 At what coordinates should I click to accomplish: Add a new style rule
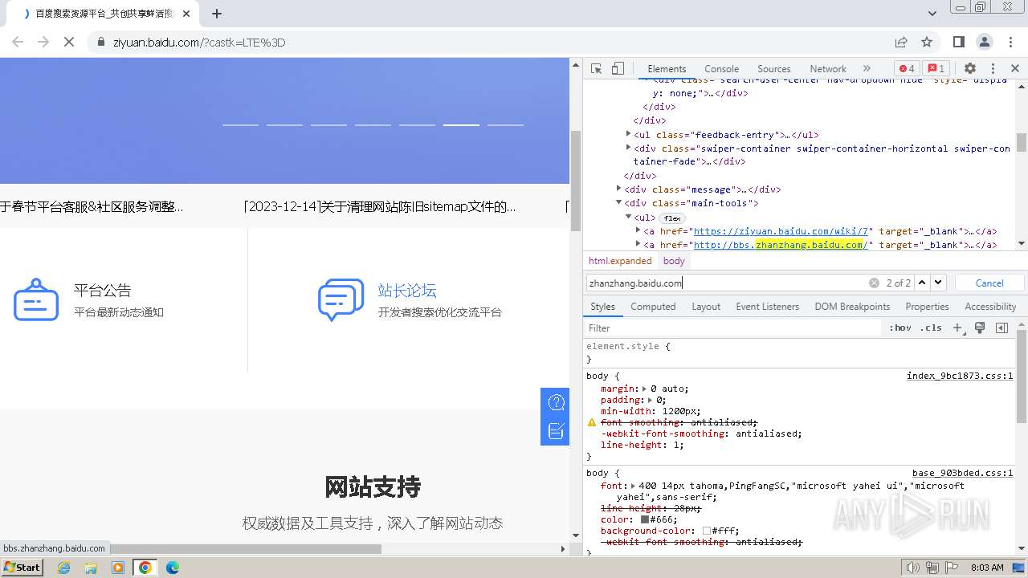957,328
